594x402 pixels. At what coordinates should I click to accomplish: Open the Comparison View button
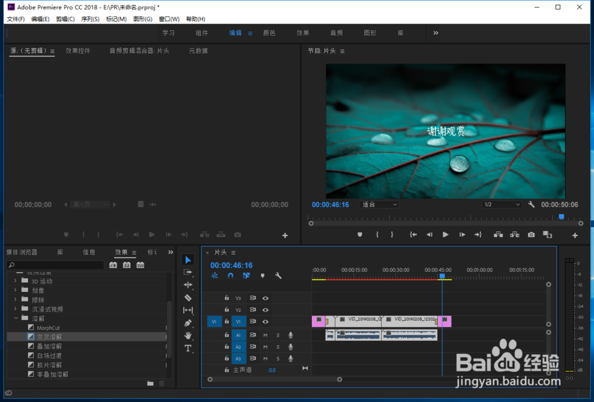(548, 235)
